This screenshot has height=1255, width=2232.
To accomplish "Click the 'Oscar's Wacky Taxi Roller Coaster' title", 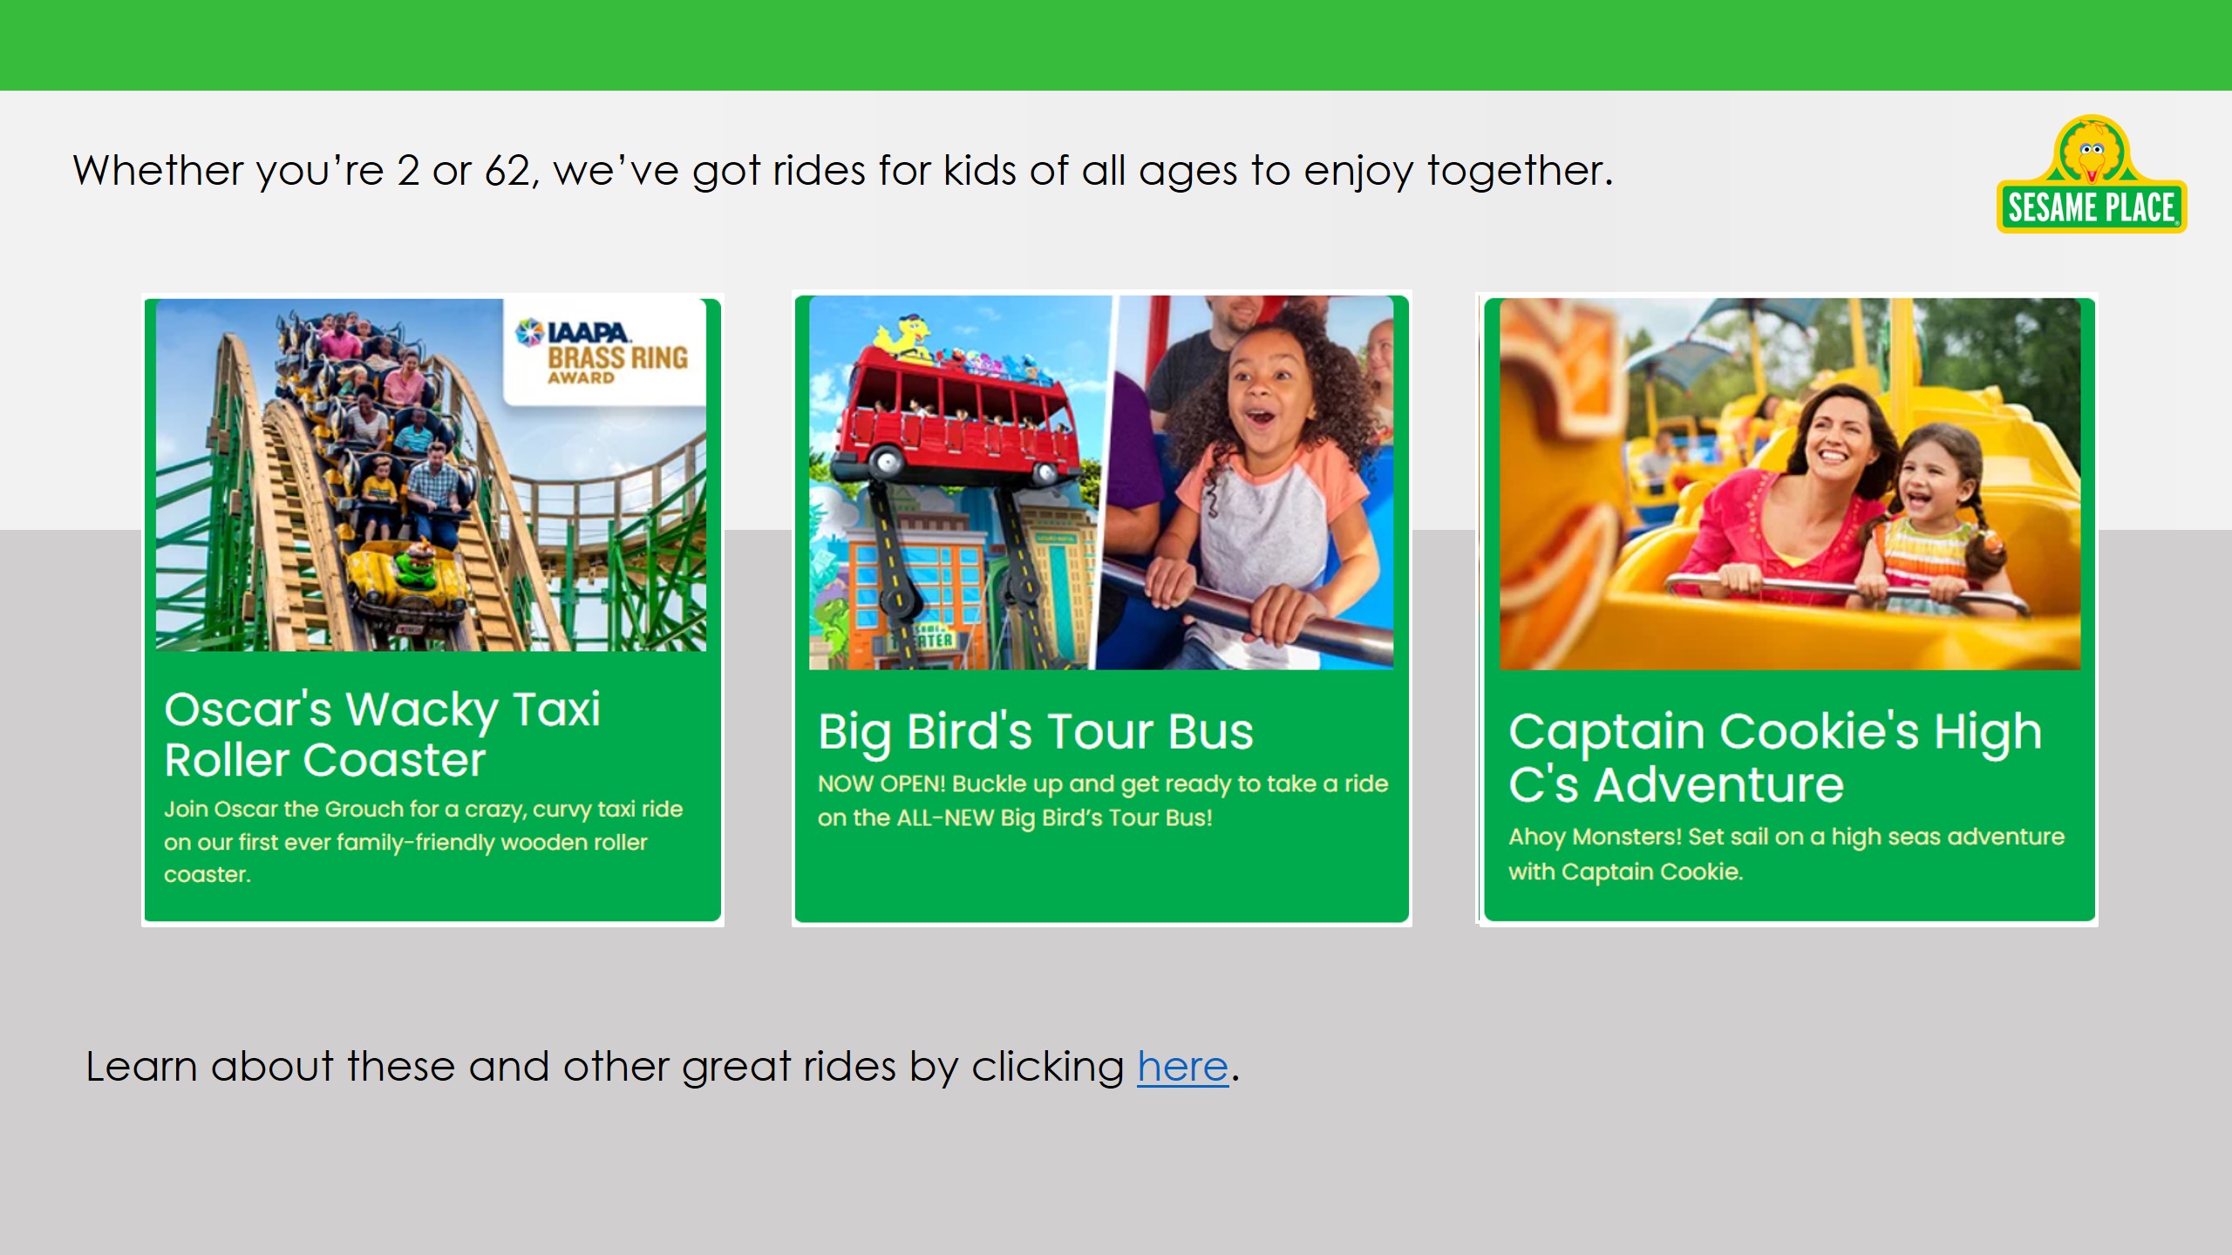I will pos(383,734).
